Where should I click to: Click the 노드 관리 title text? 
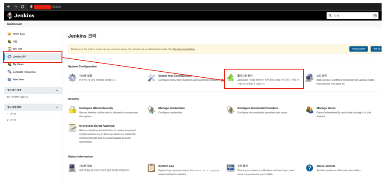pos(322,76)
